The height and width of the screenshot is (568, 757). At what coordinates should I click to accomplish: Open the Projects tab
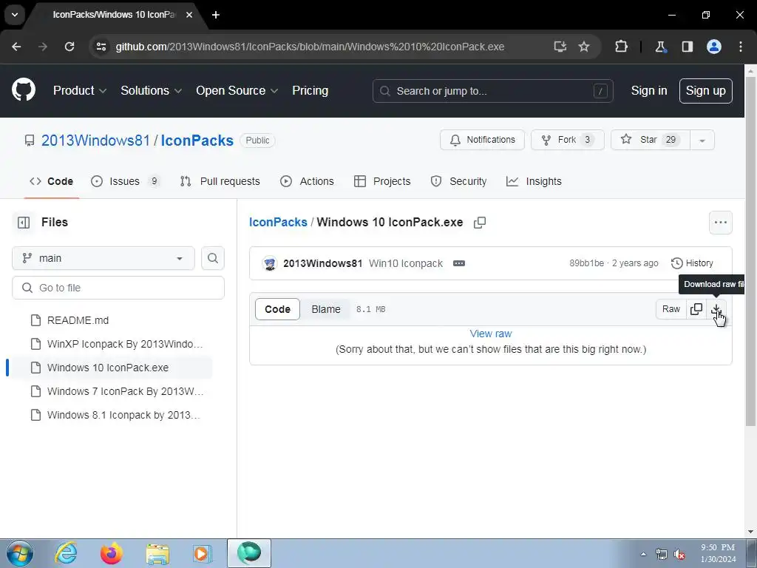tap(382, 181)
